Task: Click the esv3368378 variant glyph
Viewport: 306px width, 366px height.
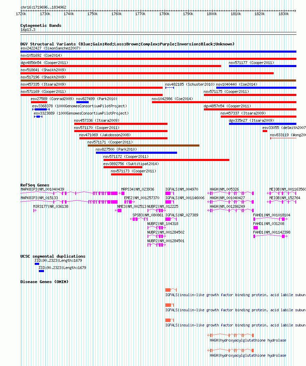Action: click(x=41, y=109)
